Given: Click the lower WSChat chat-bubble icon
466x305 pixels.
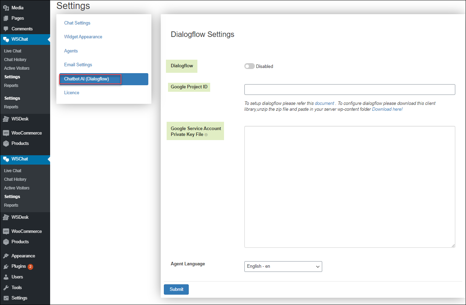Looking at the screenshot, I should [6, 159].
